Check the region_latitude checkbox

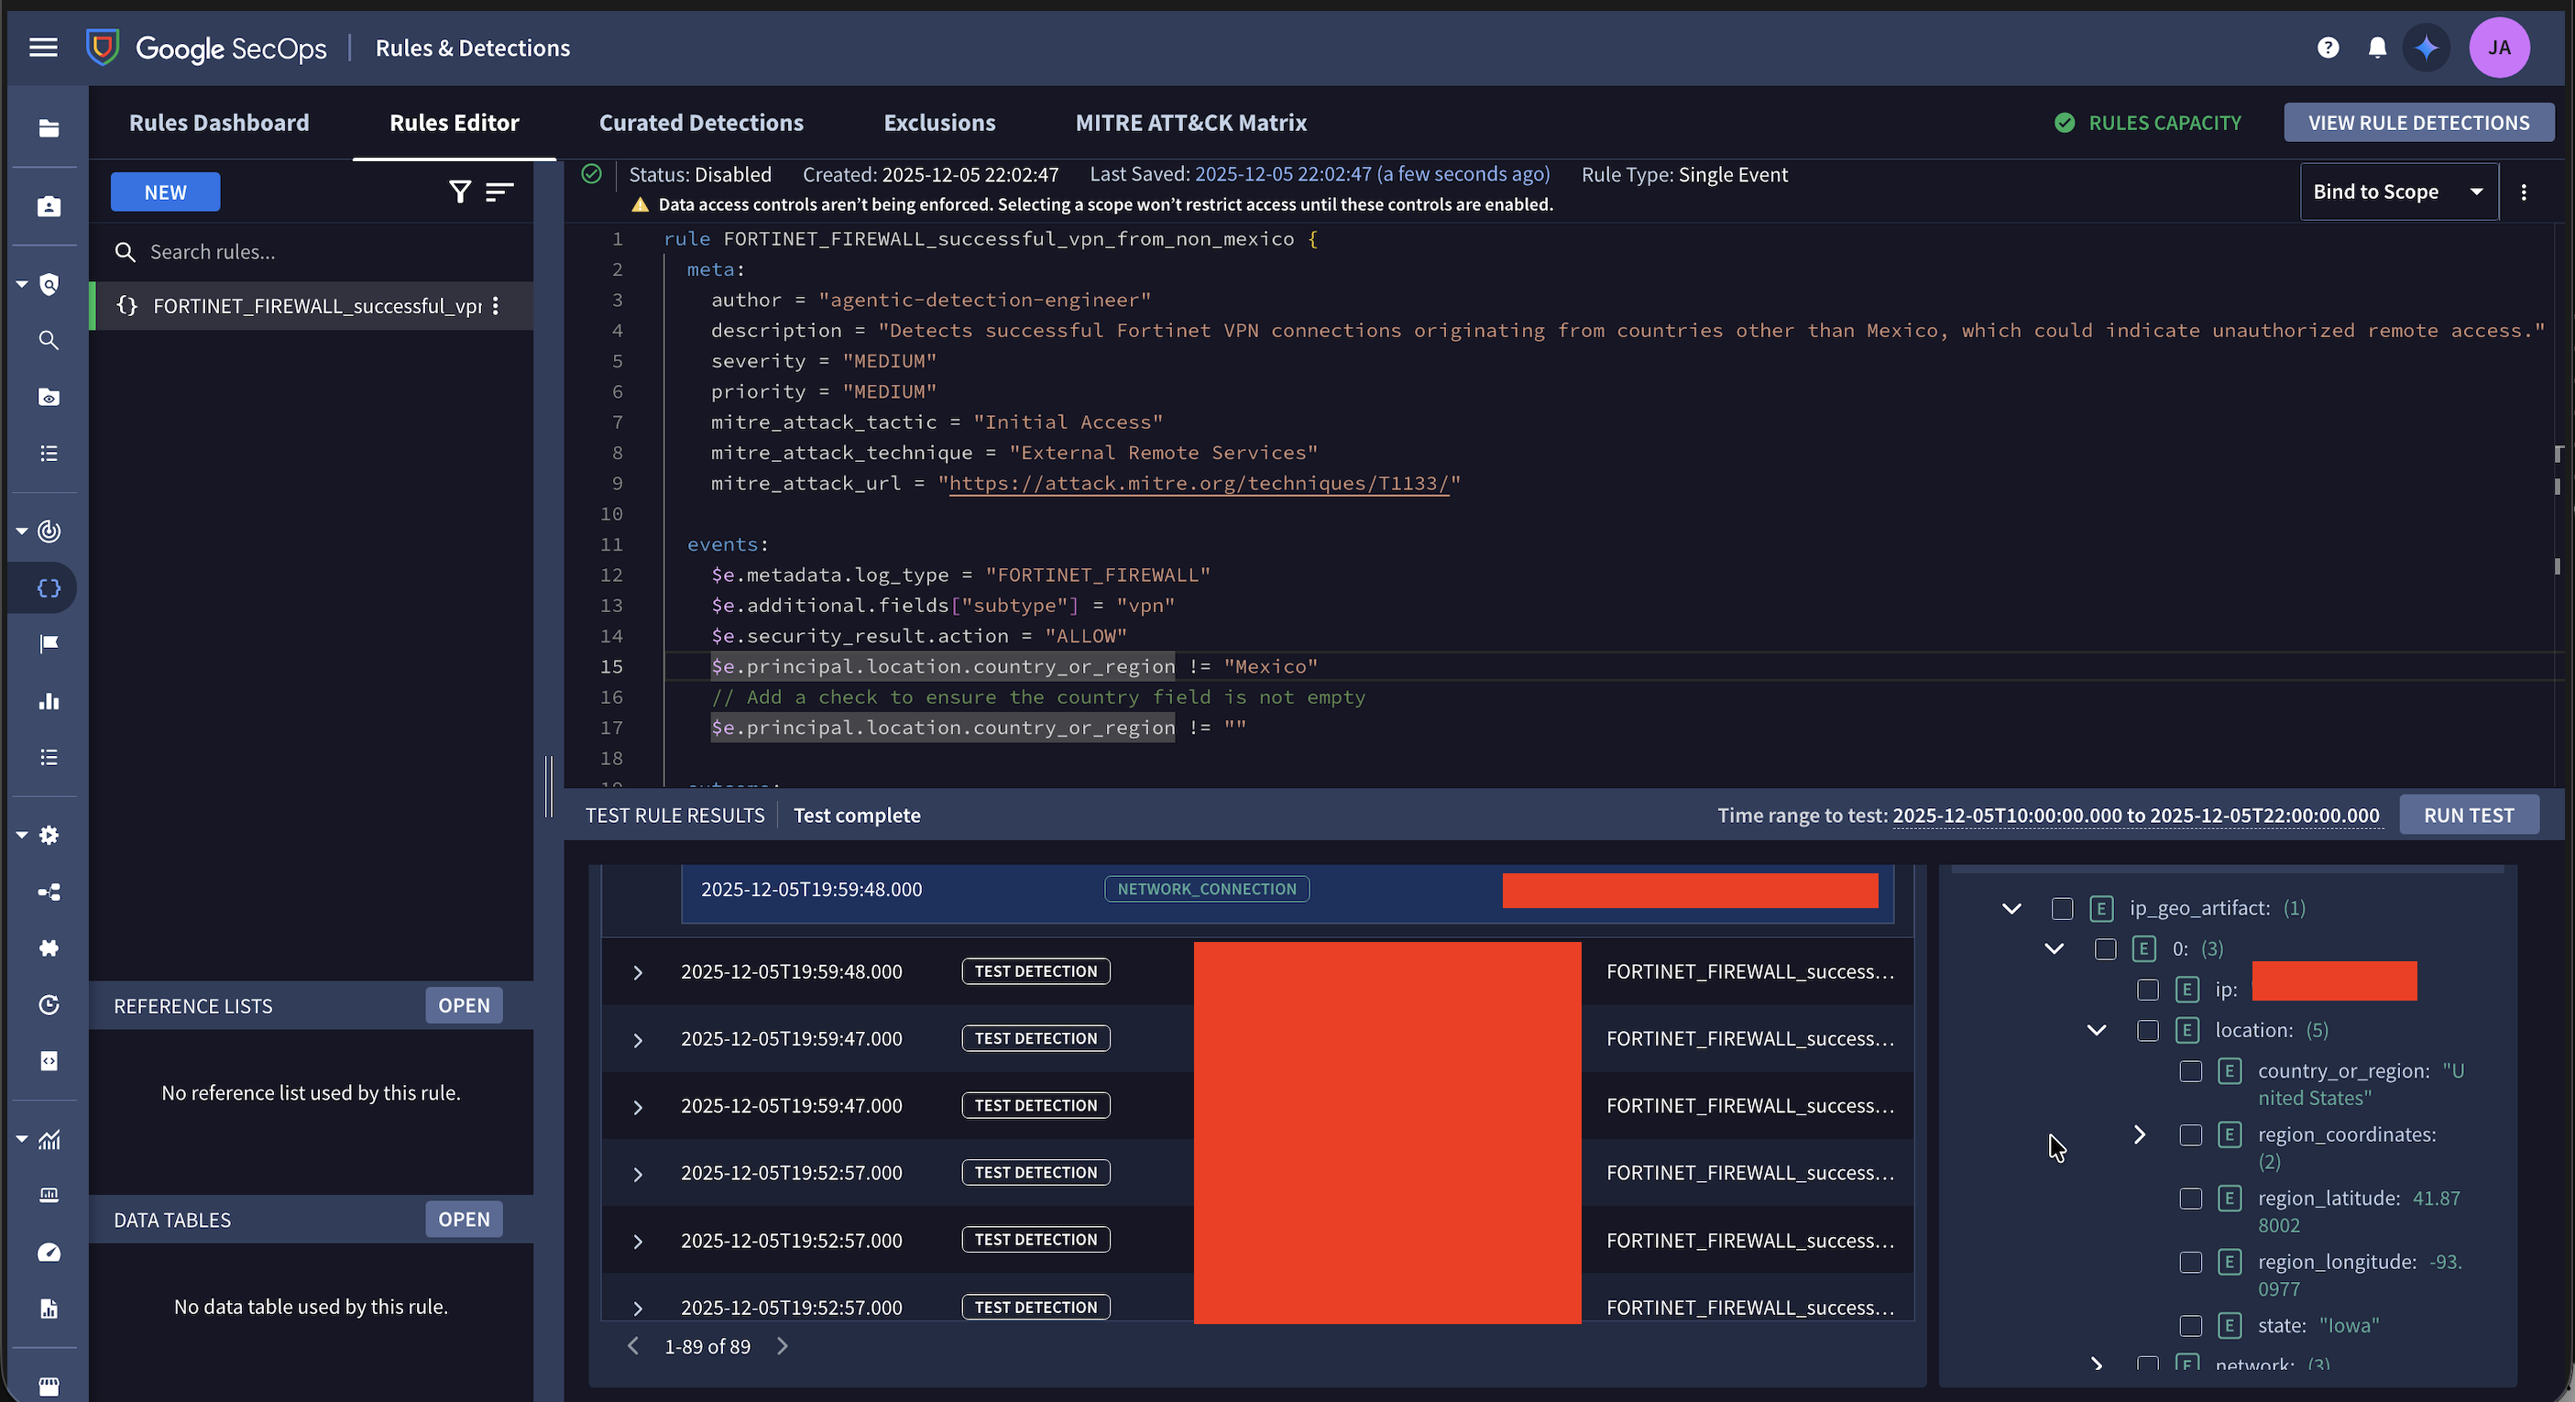click(2192, 1199)
